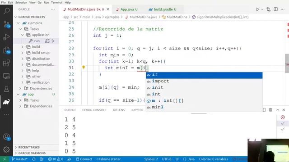Open Gradle panel more actions
This screenshot has height=162, width=289.
tap(53, 9)
